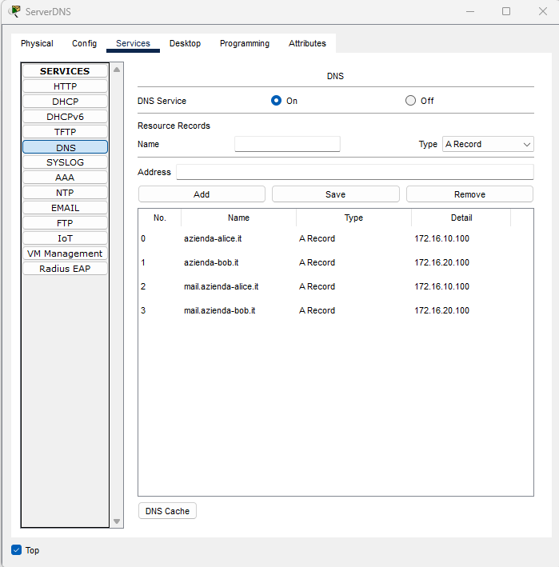
Task: Select the mail.azienda-alice.it record
Action: [336, 286]
